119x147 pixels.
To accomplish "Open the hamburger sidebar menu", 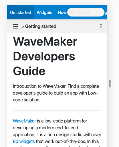I will click(15, 26).
